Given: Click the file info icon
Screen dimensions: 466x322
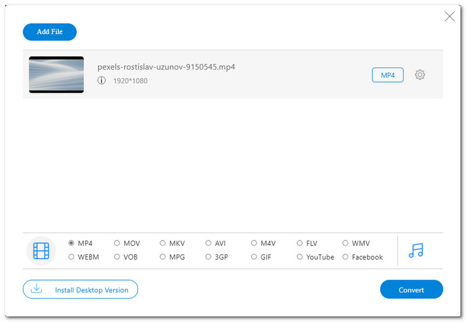Looking at the screenshot, I should (x=101, y=80).
